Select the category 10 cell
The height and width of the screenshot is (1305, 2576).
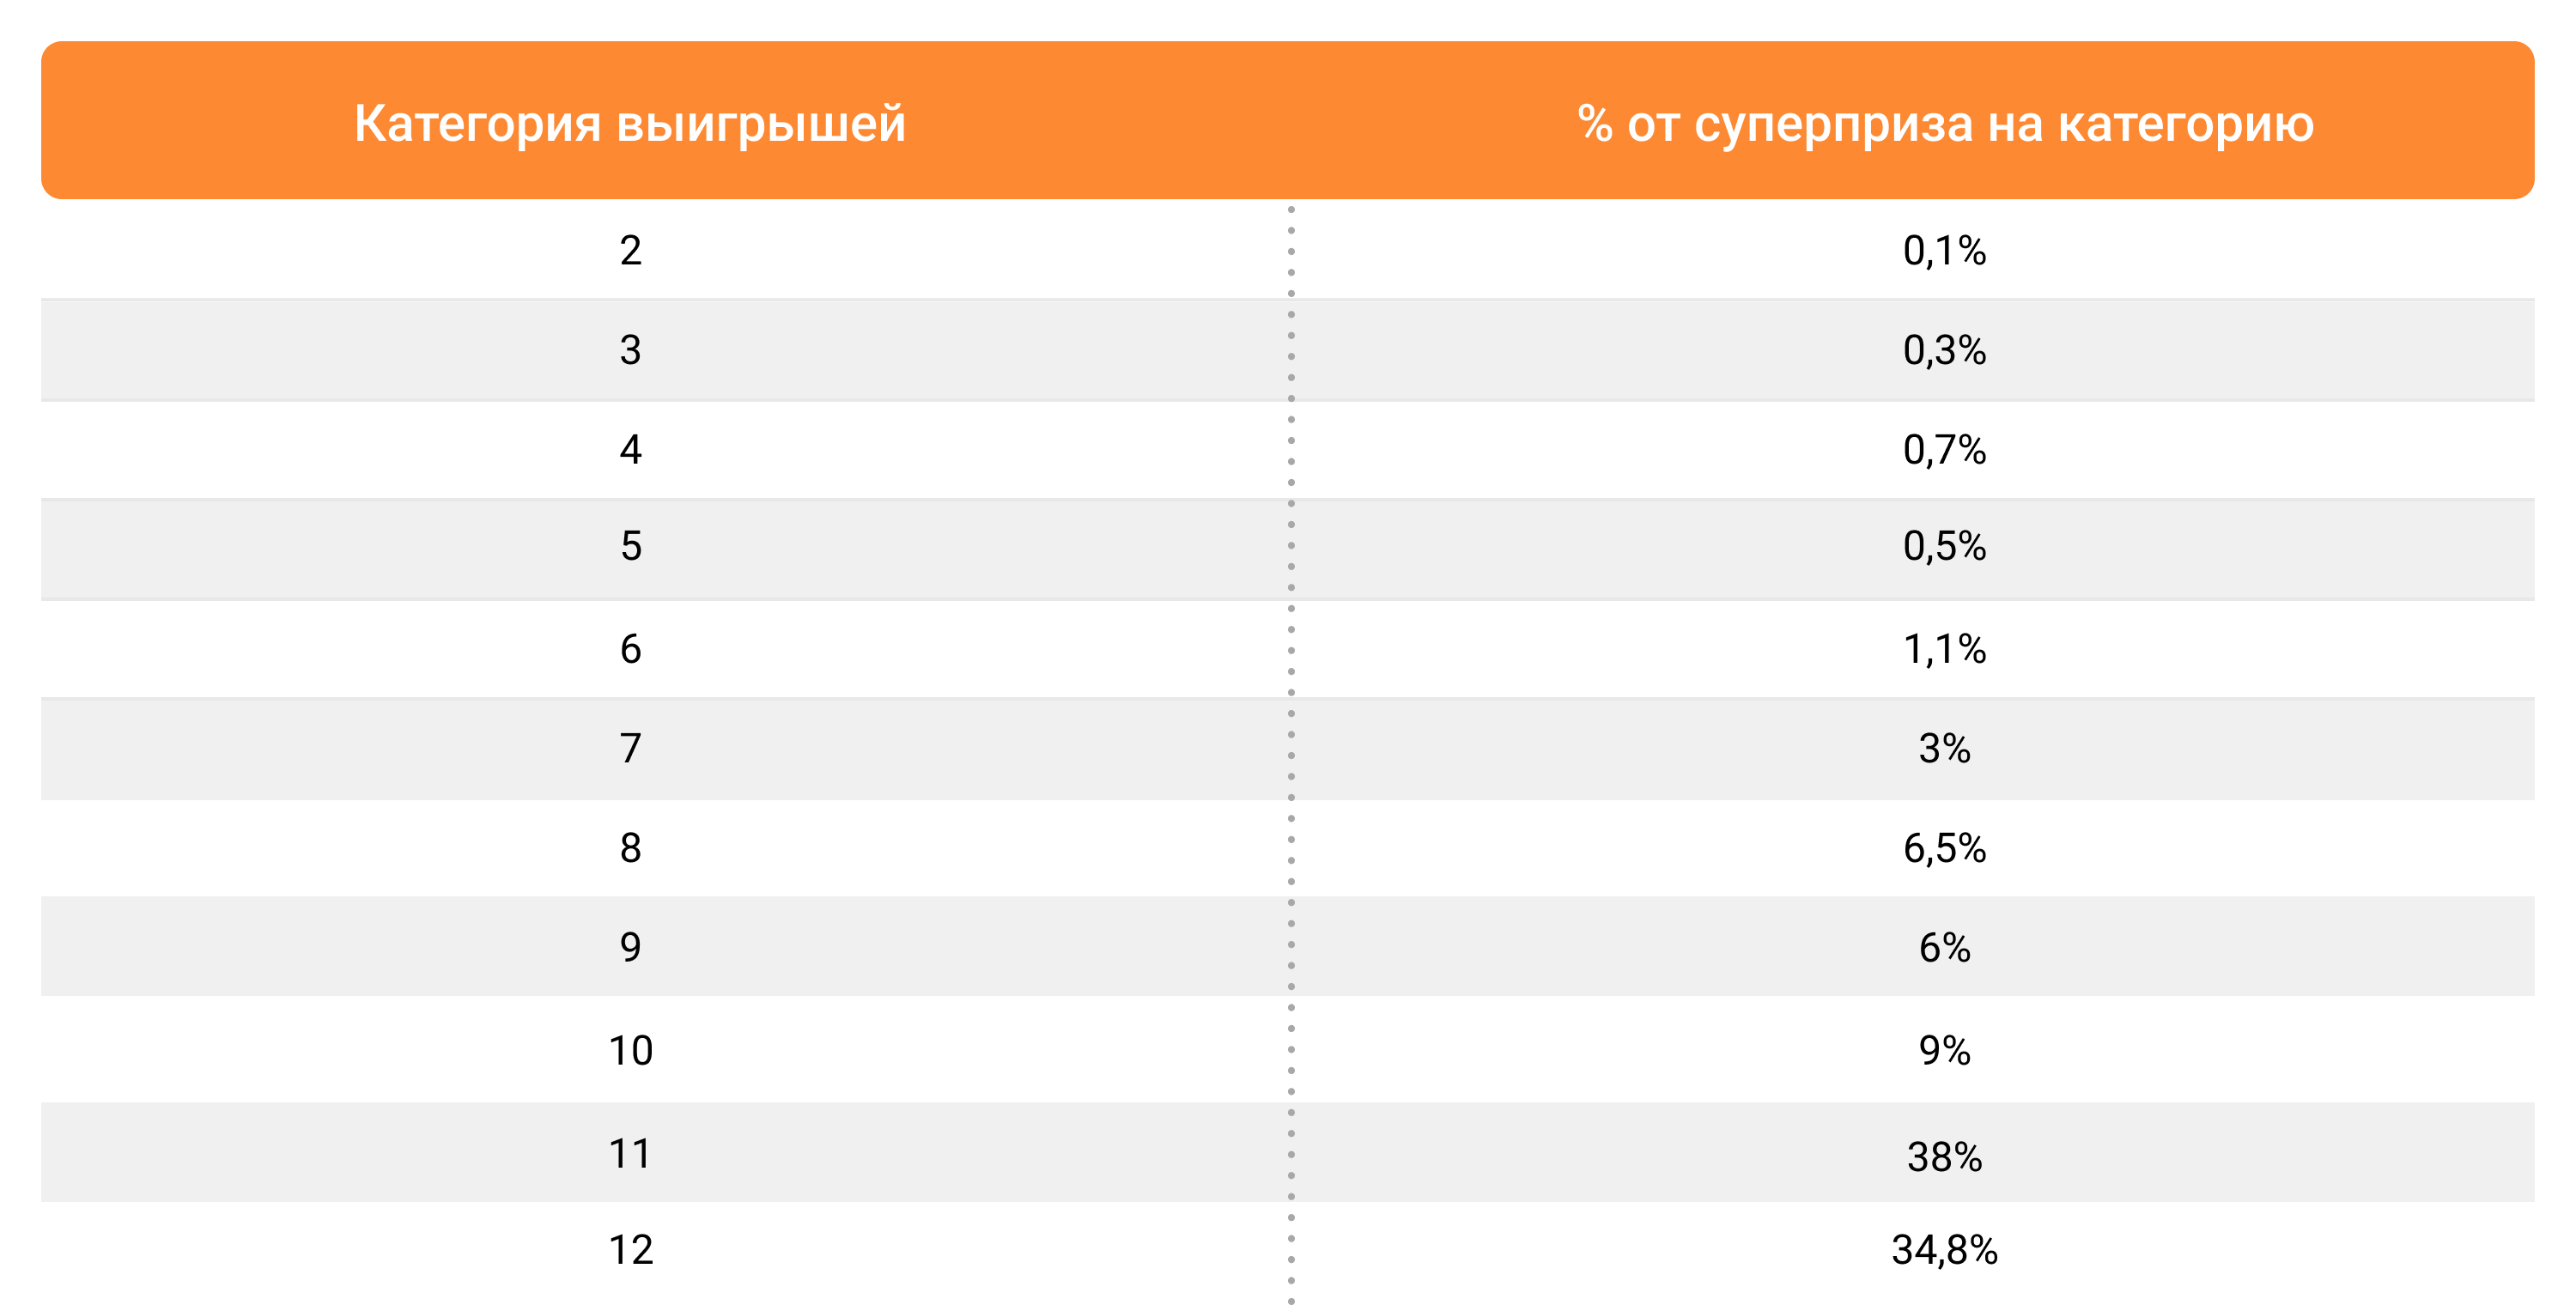coord(630,1050)
